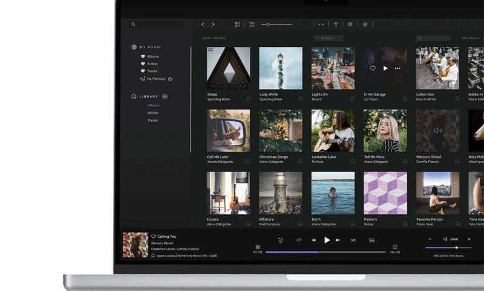The width and height of the screenshot is (484, 291).
Task: Go back with the left arrow
Action: 203,25
